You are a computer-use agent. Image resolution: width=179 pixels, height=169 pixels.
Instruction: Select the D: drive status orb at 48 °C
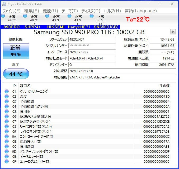point(25,16)
